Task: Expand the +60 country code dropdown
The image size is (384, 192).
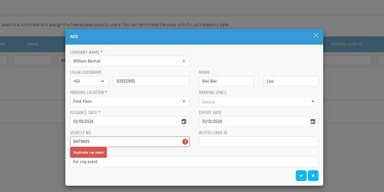Action: tap(89, 81)
